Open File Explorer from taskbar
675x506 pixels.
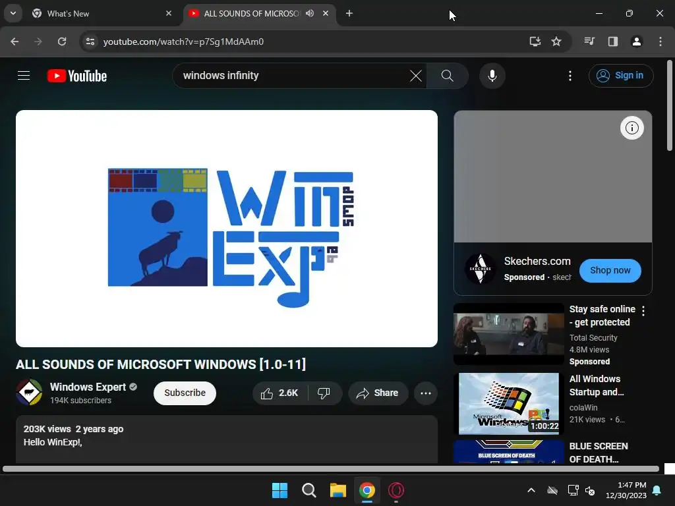click(338, 490)
